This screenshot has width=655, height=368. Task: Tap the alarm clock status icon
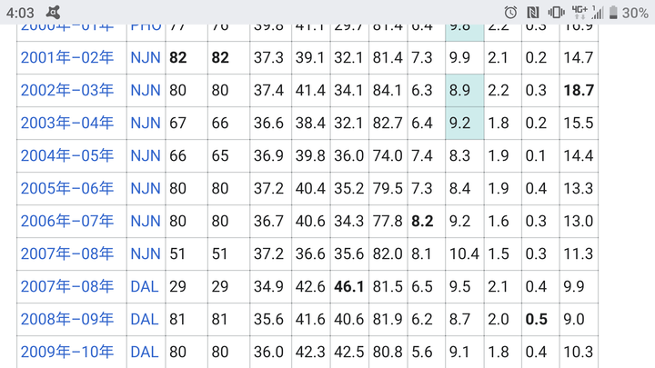(x=510, y=12)
